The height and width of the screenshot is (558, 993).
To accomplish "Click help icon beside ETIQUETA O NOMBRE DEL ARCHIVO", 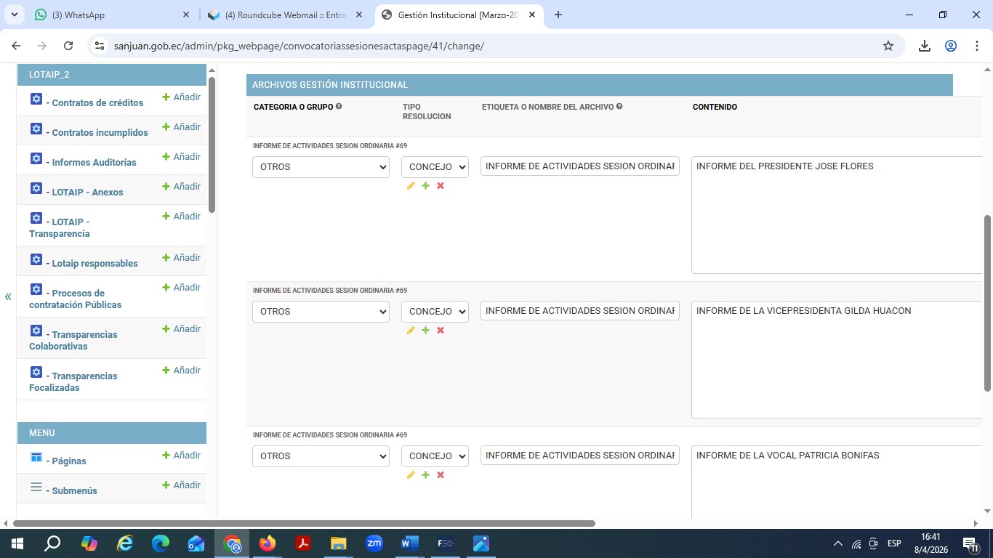I will (x=619, y=107).
